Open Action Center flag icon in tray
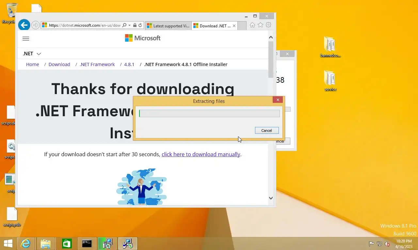 point(371,244)
